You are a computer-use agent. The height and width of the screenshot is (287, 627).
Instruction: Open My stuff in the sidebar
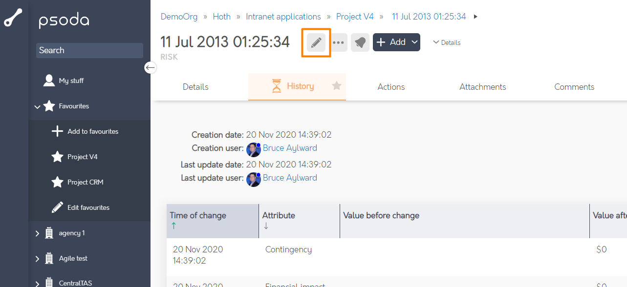click(71, 81)
